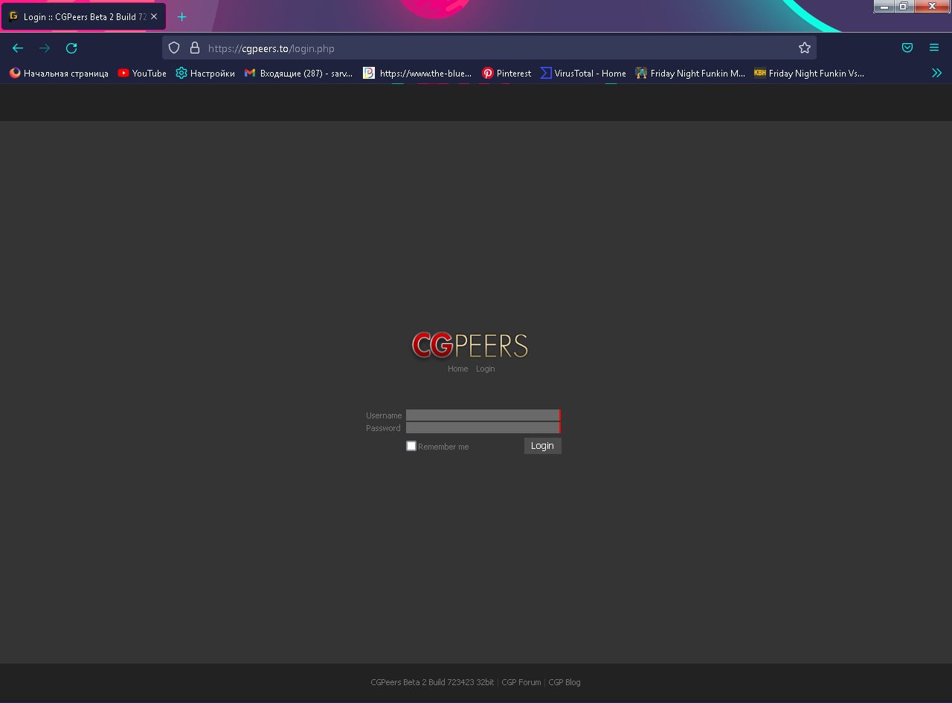952x703 pixels.
Task: Focus the Password input field
Action: [483, 428]
